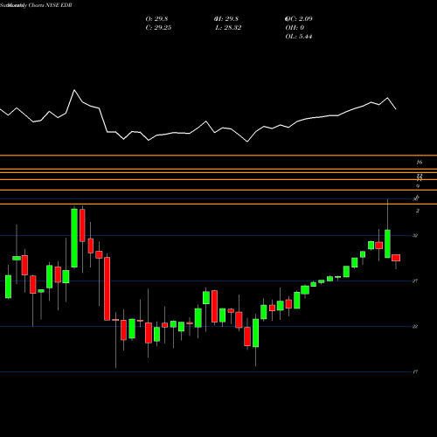
Task: Click the 'Charts NYSE EDR' chart title
Action: tap(51, 5)
